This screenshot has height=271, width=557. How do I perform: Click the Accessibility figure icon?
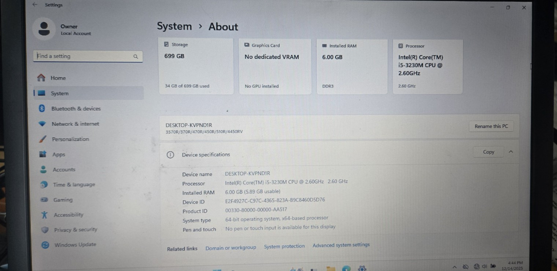[44, 215]
